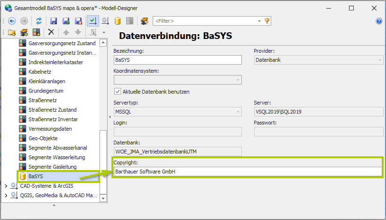
Task: Open the Filter dropdown arrow
Action: (259, 21)
